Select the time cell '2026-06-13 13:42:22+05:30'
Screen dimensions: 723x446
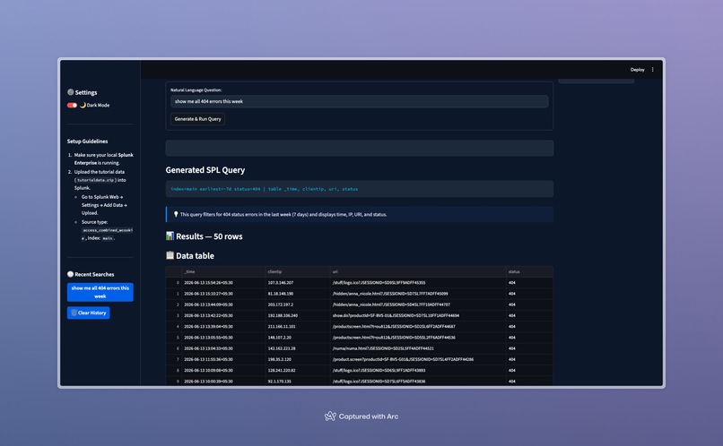point(223,316)
